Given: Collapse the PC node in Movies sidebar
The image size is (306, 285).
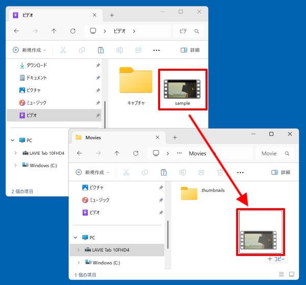Looking at the screenshot, I should (75, 237).
